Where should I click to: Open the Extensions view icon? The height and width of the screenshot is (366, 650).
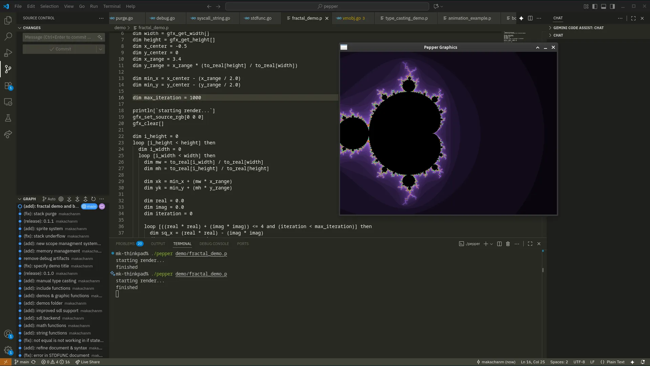[8, 86]
